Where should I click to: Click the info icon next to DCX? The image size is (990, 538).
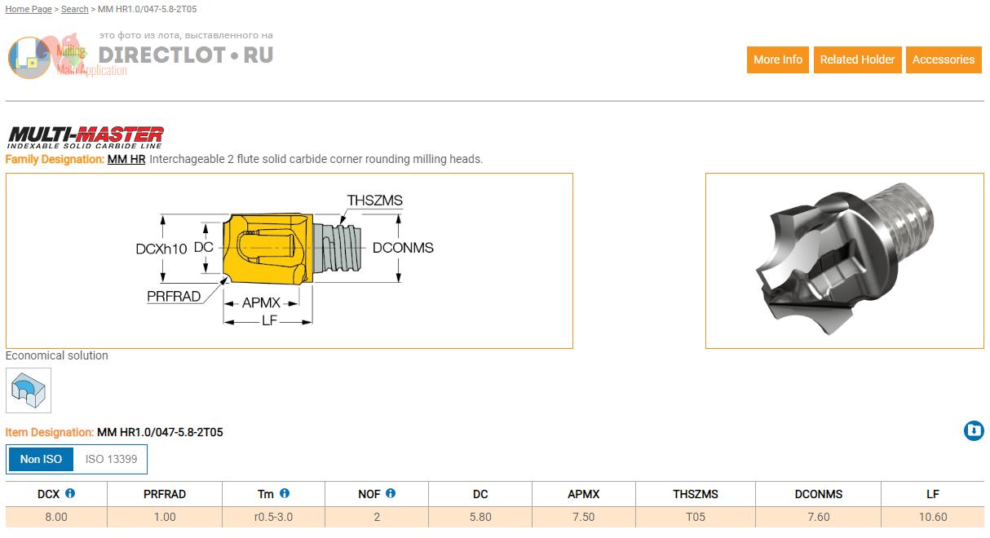click(x=70, y=493)
